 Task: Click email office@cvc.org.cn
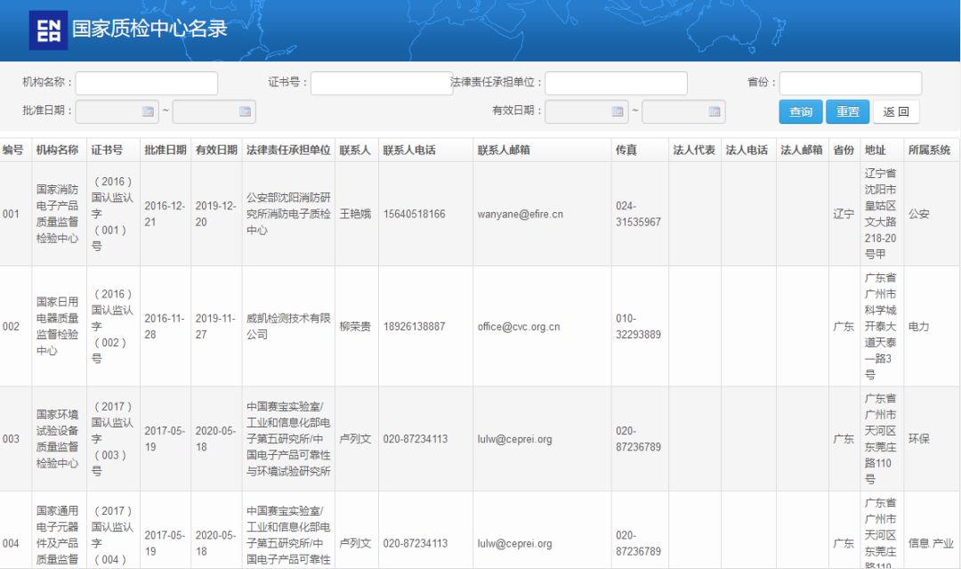[x=519, y=327]
